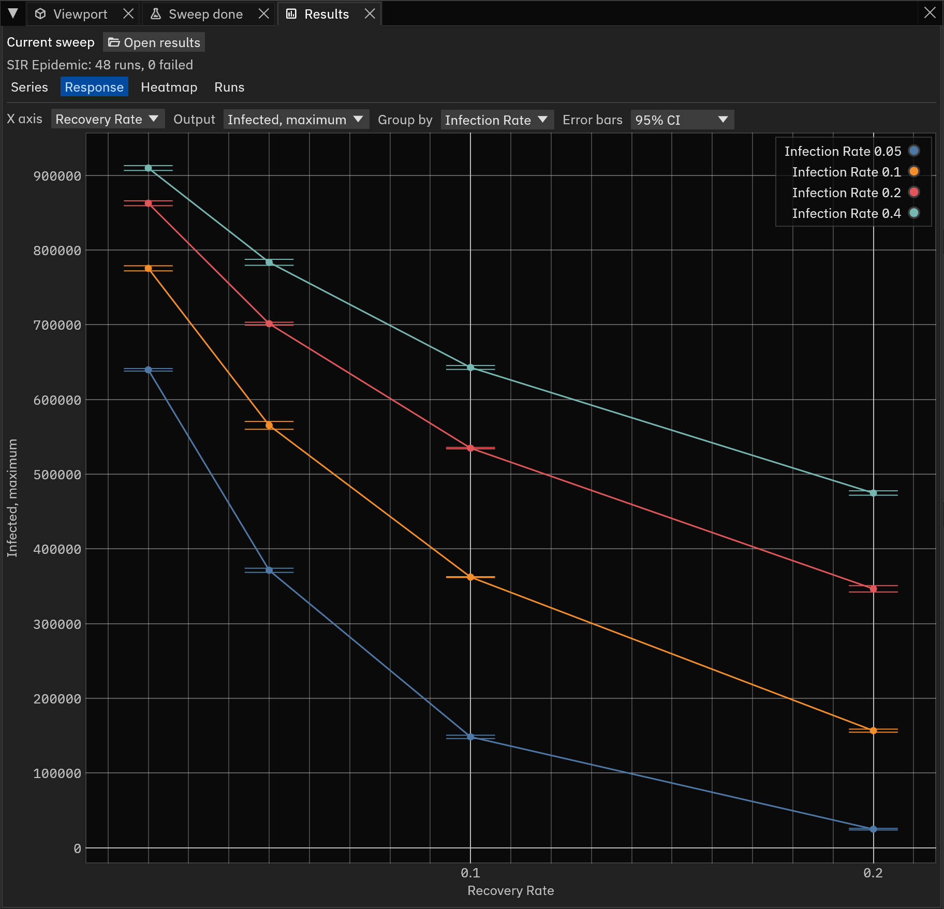Click blue data point at recovery 0.1
This screenshot has width=944, height=909.
pos(470,737)
